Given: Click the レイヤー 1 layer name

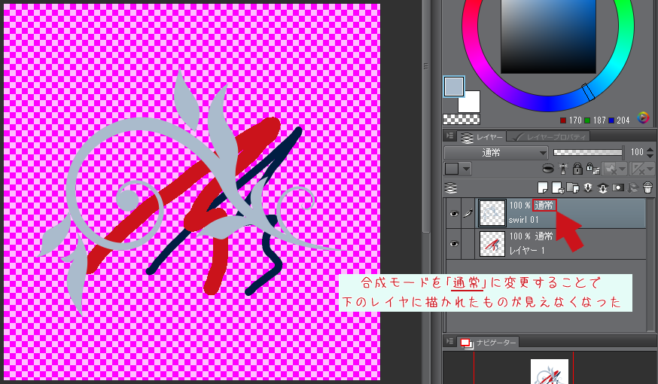Looking at the screenshot, I should click(x=527, y=251).
